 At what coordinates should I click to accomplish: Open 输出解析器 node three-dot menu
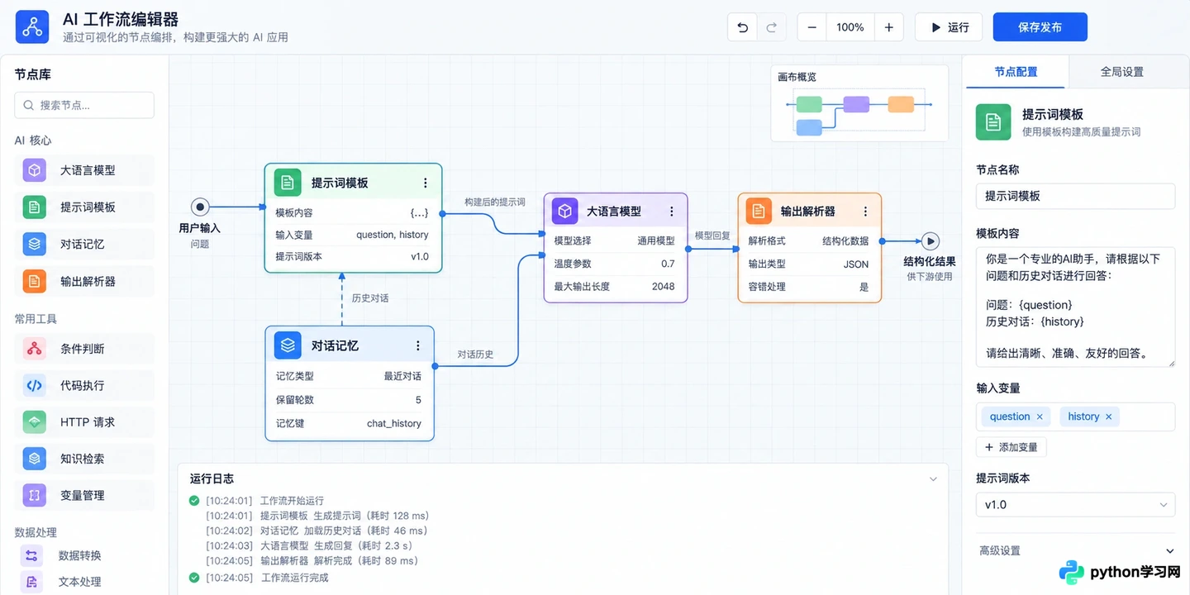[865, 212]
